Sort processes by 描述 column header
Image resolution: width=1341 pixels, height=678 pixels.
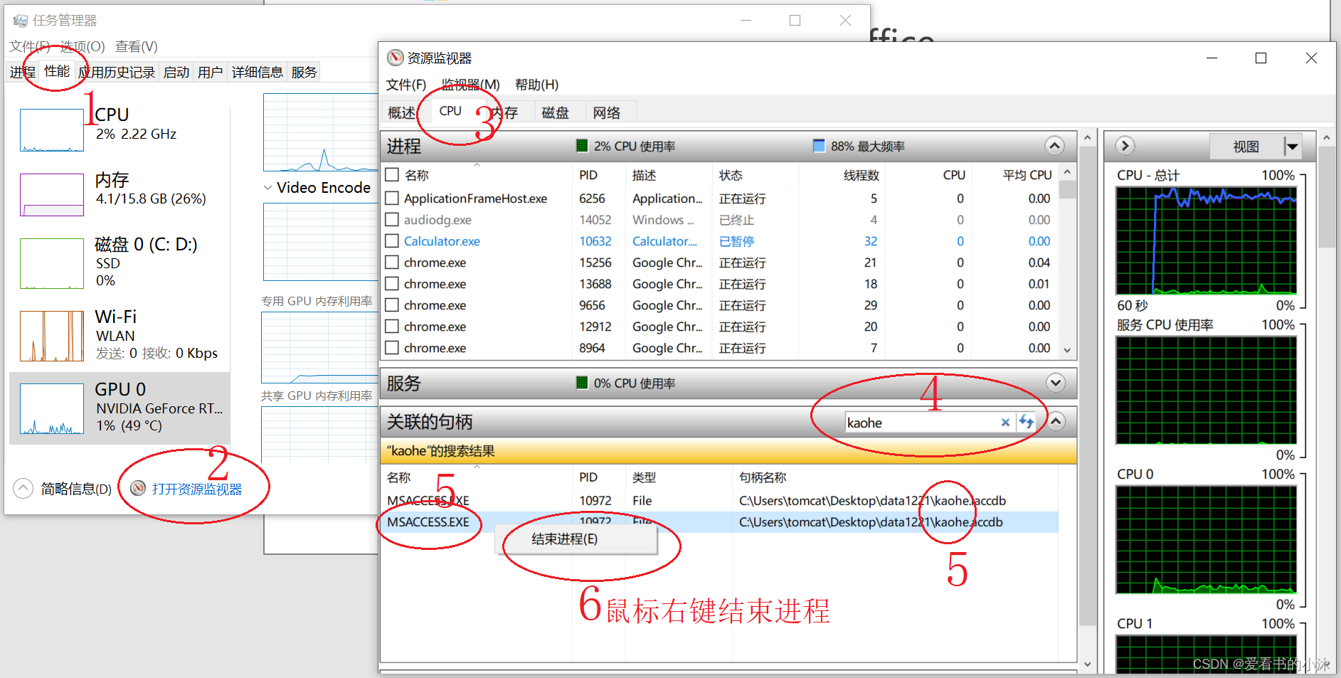(x=645, y=175)
